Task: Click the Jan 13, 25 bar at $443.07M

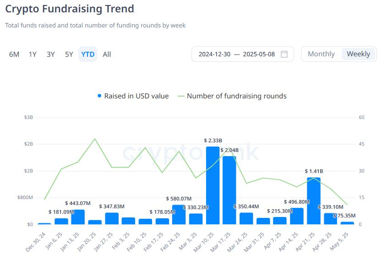Action: pos(78,217)
